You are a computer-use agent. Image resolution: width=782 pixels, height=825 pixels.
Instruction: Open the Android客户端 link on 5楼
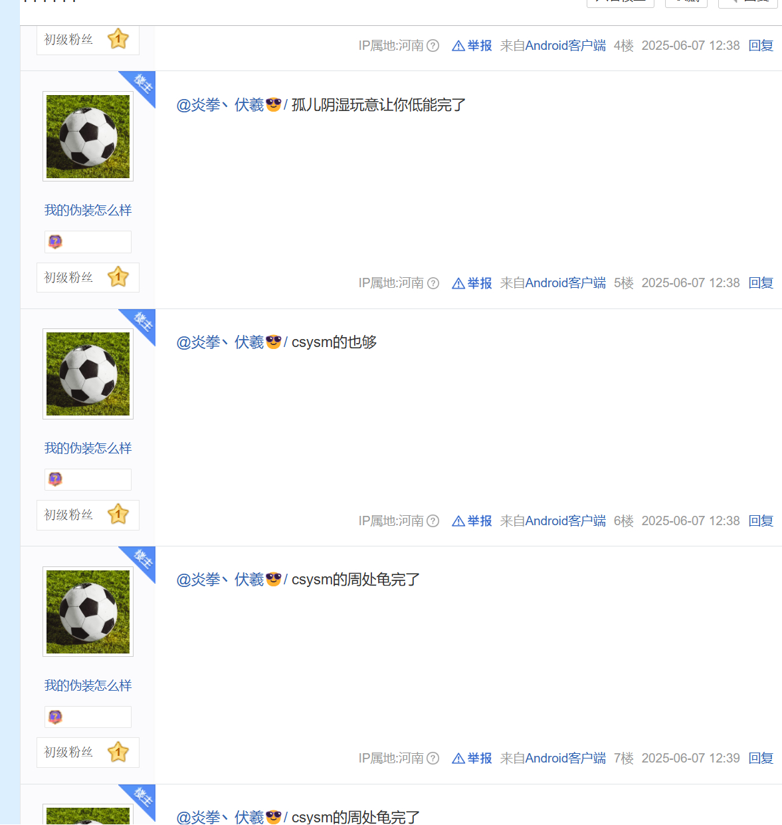coord(565,283)
